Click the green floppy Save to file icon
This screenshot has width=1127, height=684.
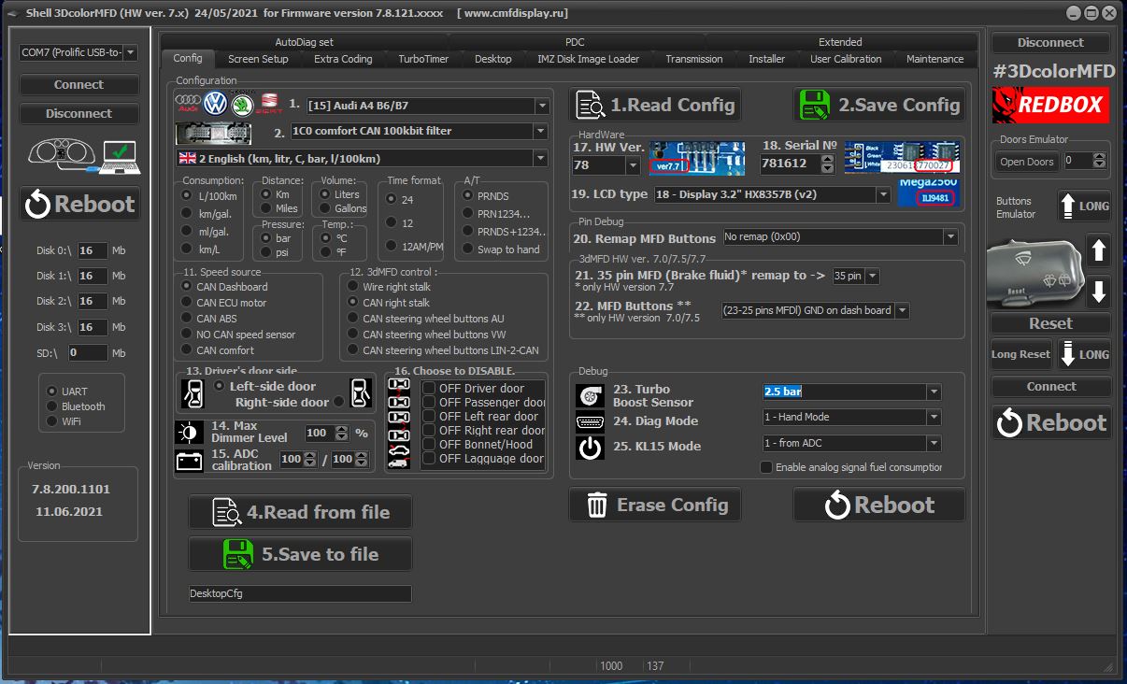[x=238, y=554]
